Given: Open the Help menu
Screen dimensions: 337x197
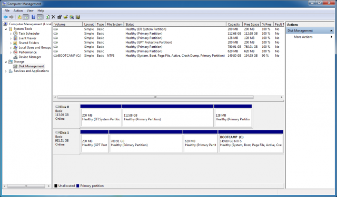Looking at the screenshot, I should 41,11.
